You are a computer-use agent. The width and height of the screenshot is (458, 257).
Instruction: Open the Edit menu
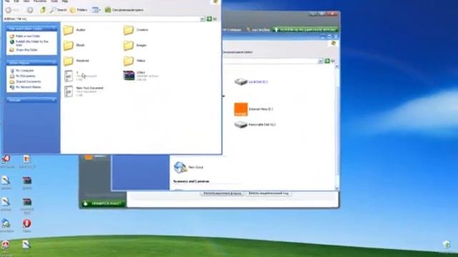click(16, 1)
